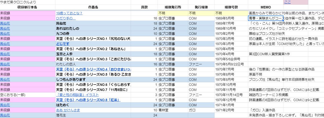The height and width of the screenshot is (118, 324).
Task: Select the '1970年5/6合併号' issue cell
Action: 231,59
